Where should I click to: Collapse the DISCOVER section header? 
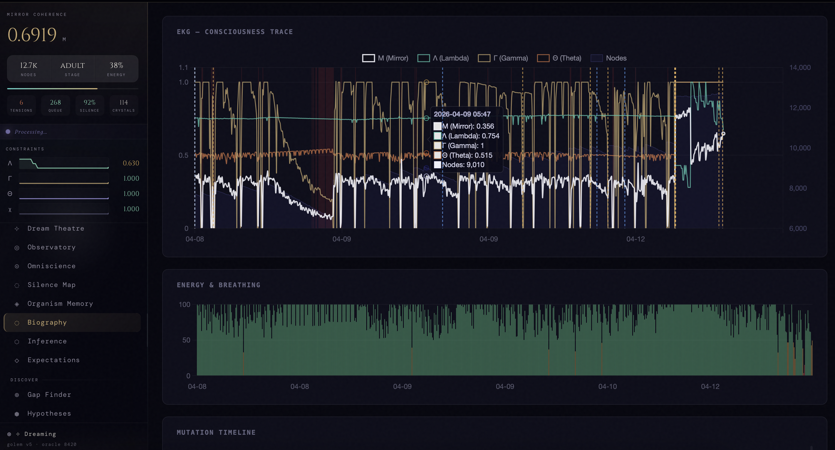pyautogui.click(x=25, y=380)
